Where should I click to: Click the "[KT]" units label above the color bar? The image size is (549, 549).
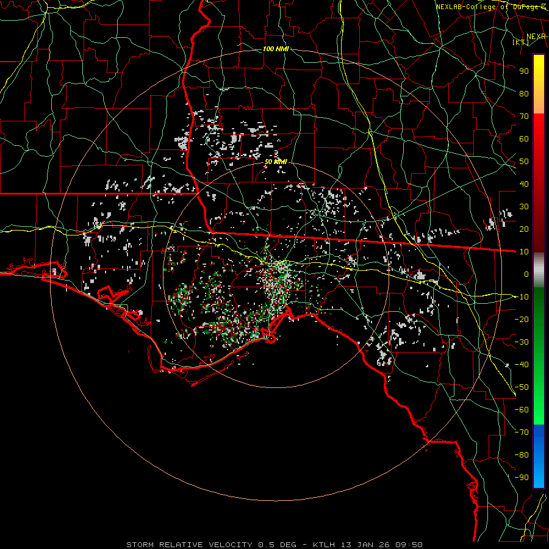520,42
